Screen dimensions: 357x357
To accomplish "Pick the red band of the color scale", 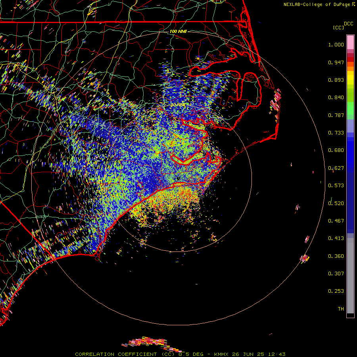I will point(350,59).
